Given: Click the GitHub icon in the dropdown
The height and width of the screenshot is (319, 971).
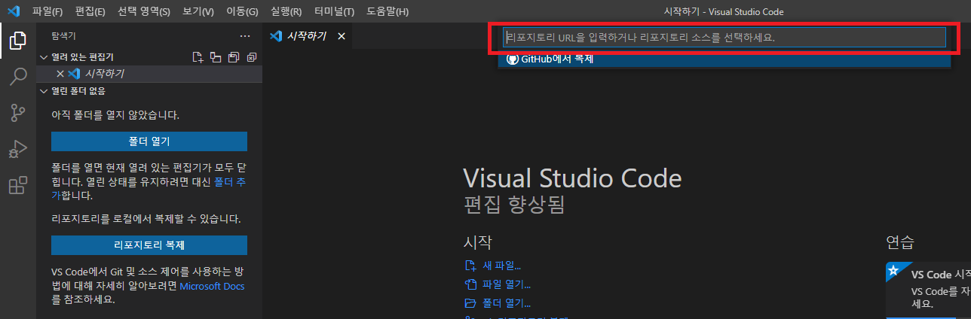Looking at the screenshot, I should click(x=512, y=59).
